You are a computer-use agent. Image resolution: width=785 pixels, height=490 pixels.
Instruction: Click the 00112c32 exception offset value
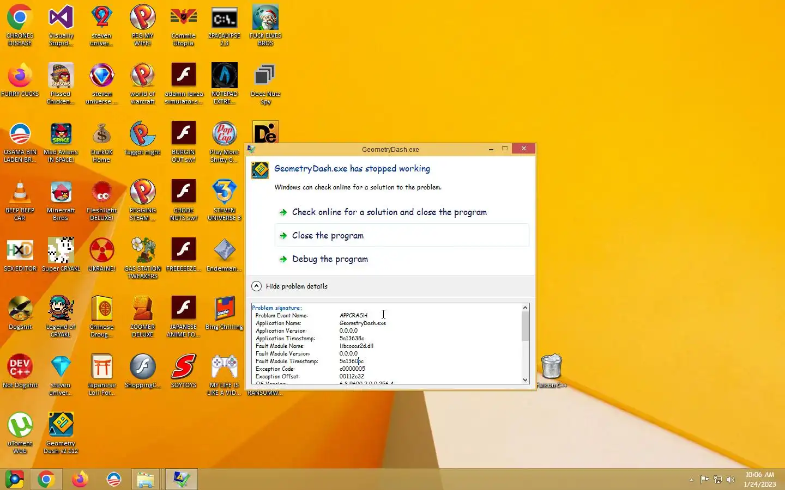[352, 376]
